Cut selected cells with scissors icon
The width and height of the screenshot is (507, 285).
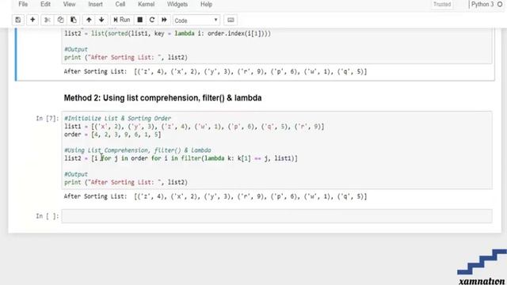click(48, 20)
